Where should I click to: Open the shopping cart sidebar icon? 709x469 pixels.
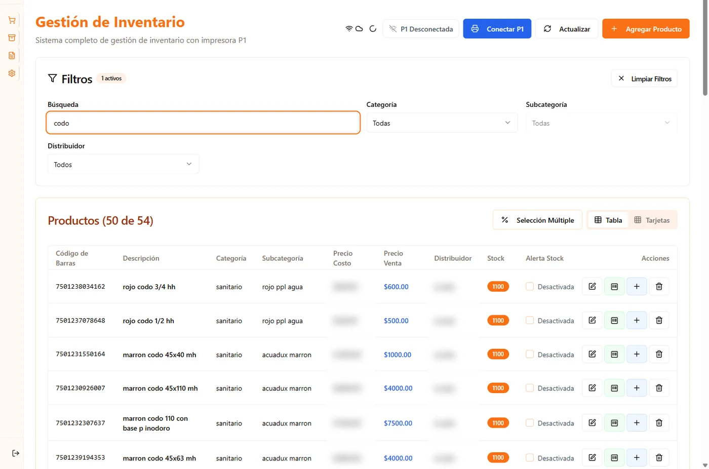click(x=12, y=20)
